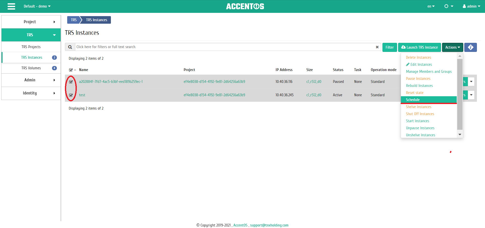
Task: Open TRS Instances in the sidebar
Action: 32,57
